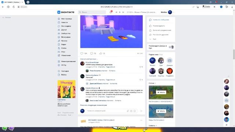Reload the page using the browser refresh icon
Viewport: 235px width, 132px height.
tap(14, 7)
